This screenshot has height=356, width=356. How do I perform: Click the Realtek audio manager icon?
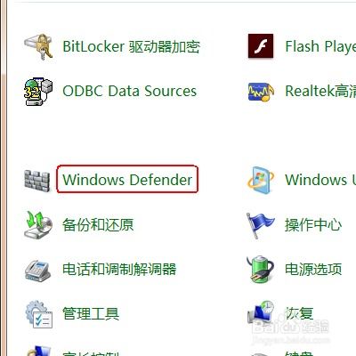261,91
